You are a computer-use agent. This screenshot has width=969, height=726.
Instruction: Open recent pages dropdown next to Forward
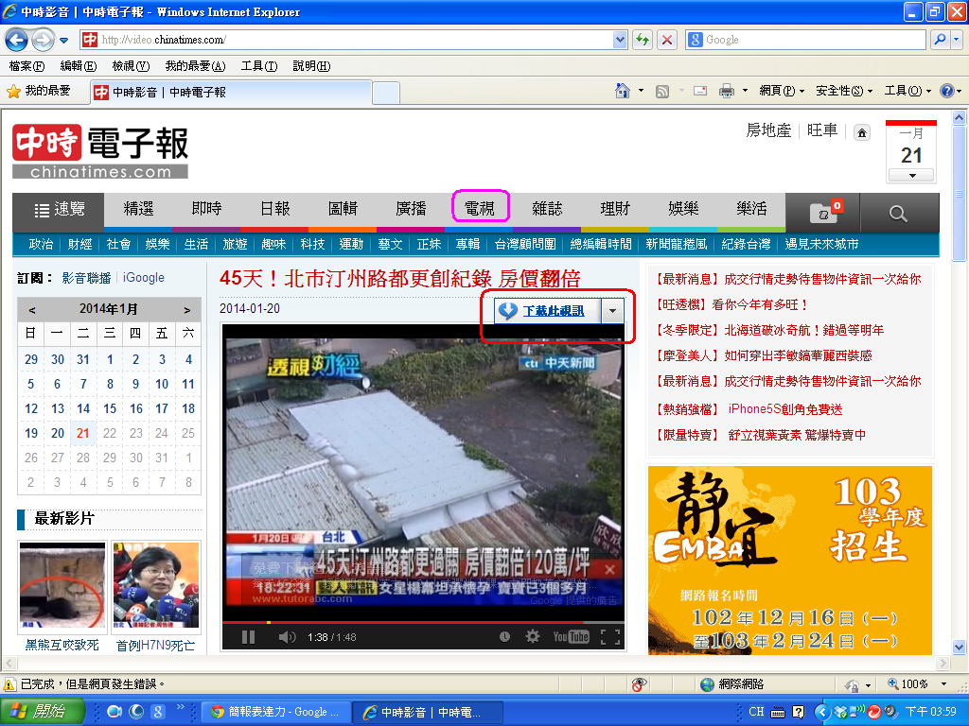(63, 41)
